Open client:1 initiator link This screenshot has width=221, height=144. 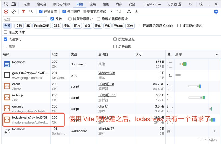(x=103, y=107)
